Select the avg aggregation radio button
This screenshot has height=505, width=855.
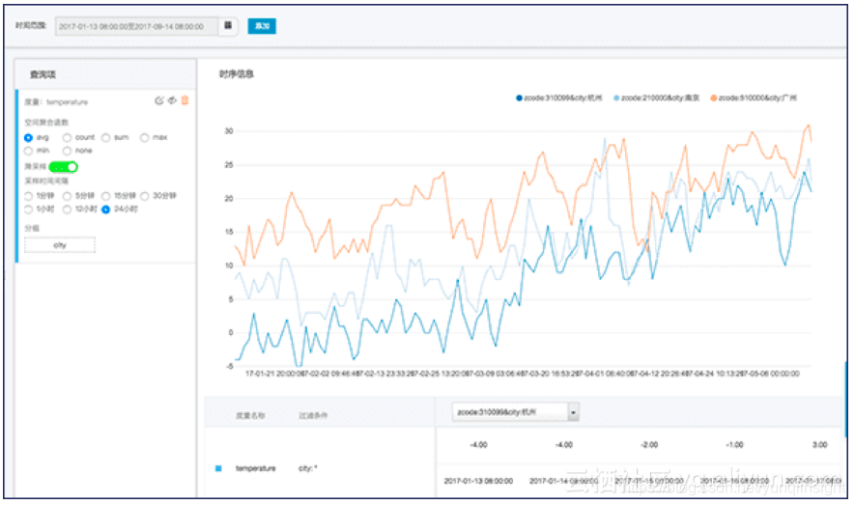[x=28, y=138]
